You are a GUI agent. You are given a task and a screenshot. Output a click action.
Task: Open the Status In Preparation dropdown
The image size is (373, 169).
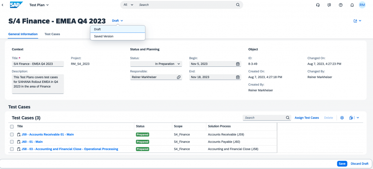[156, 64]
